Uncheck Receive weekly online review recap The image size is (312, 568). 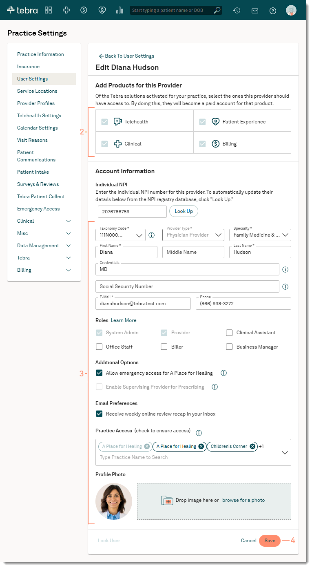(99, 414)
